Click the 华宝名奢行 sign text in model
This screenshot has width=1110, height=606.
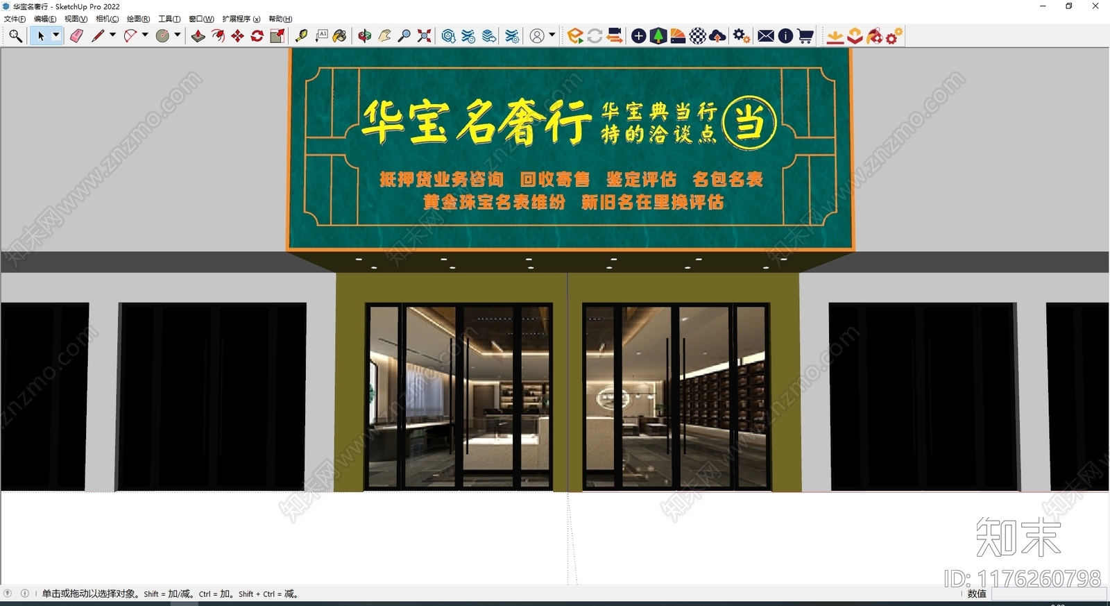coord(477,121)
